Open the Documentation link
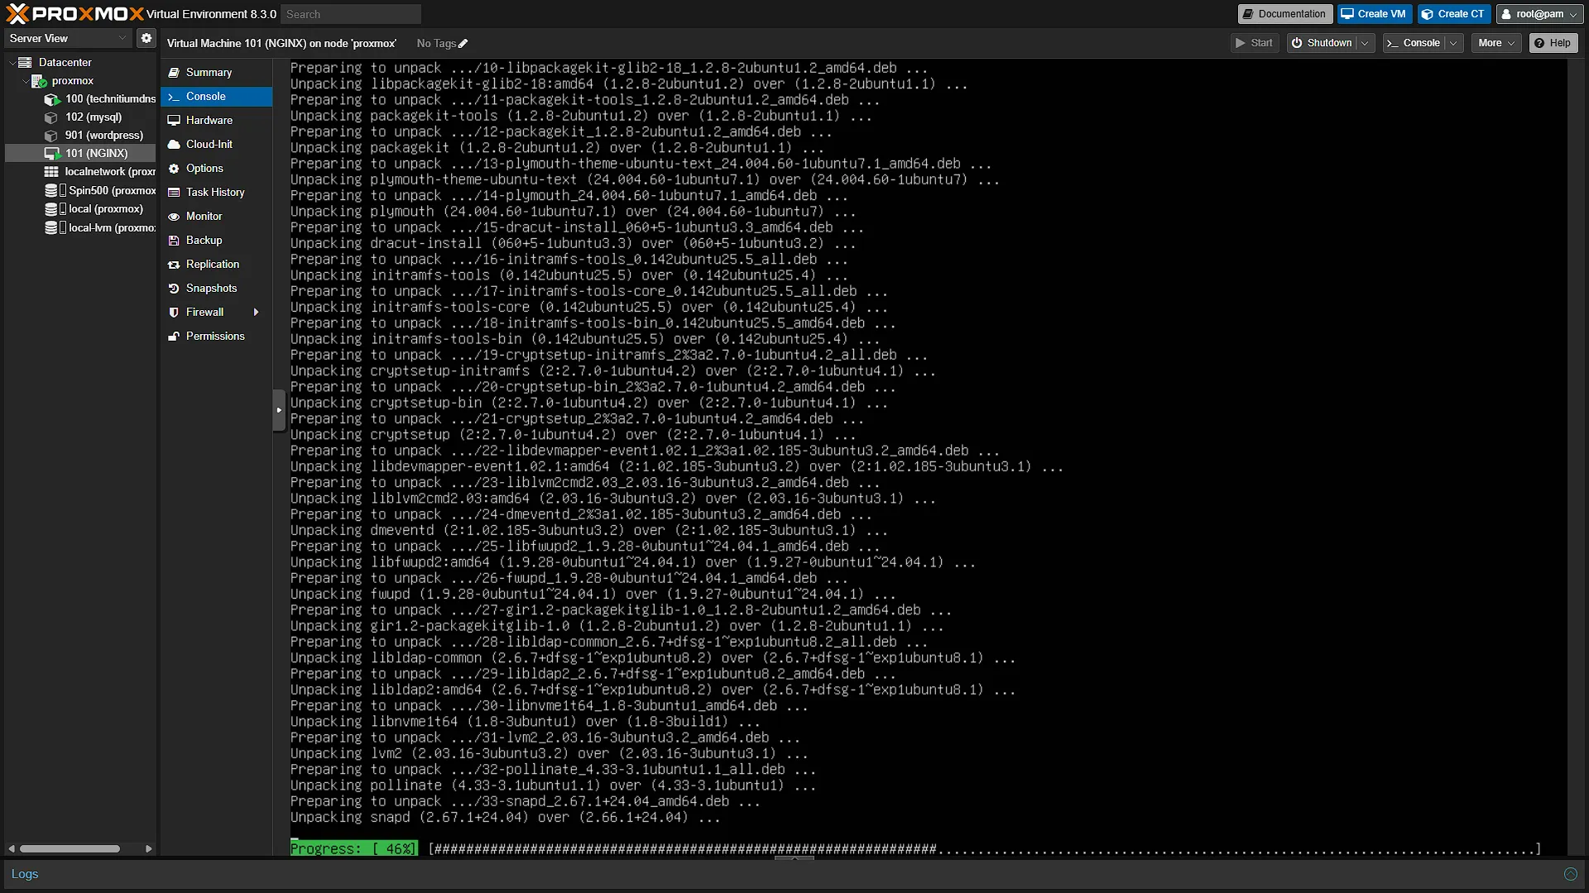 tap(1284, 14)
